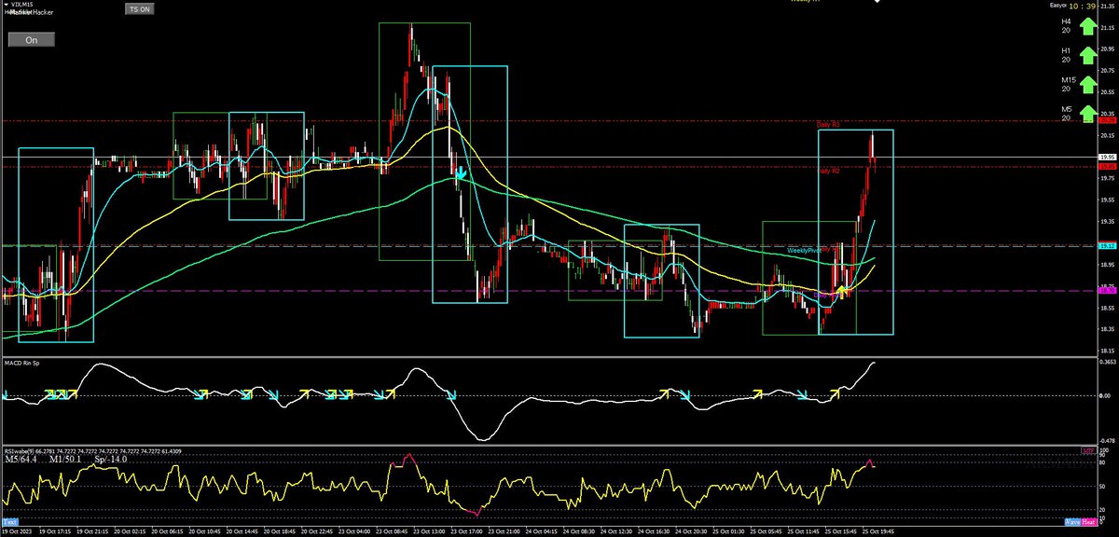This screenshot has height=537, width=1119.
Task: Click the 10 : 39 candle timer
Action: coord(1082,5)
